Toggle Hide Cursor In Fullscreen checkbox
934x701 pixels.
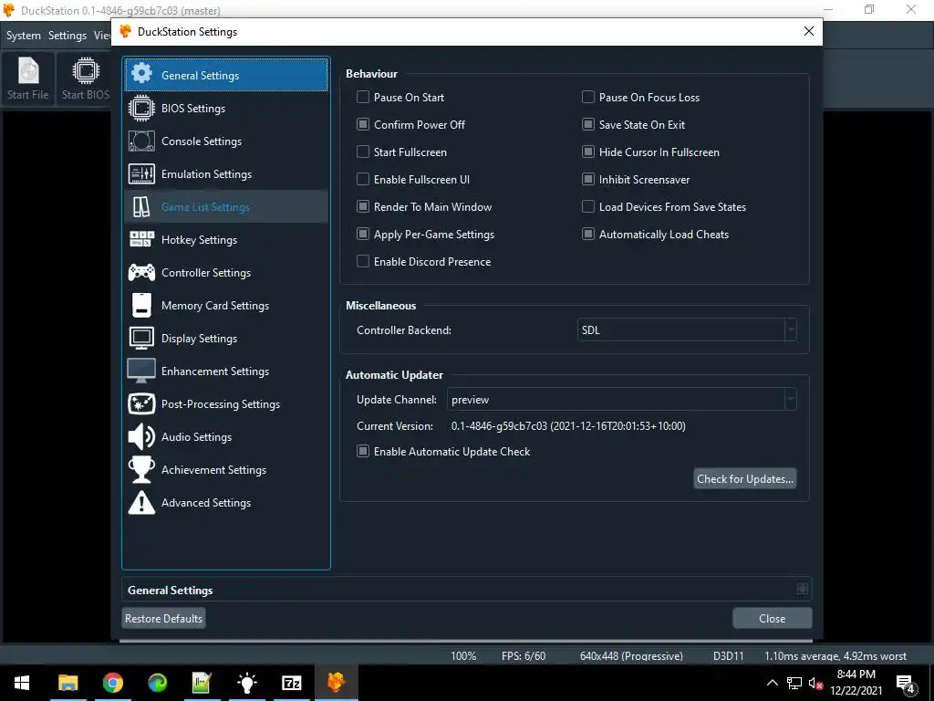[588, 152]
